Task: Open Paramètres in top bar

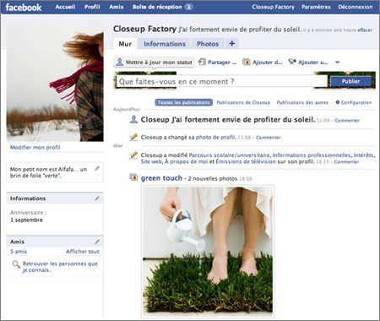Action: (x=316, y=7)
